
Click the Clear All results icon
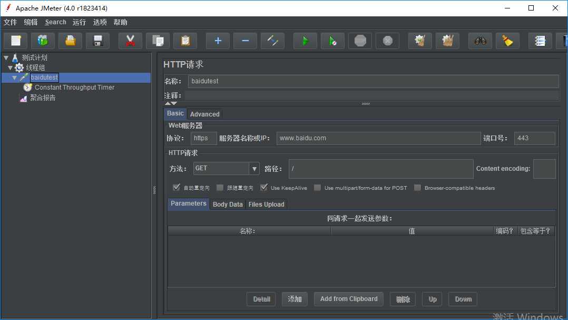tap(447, 41)
